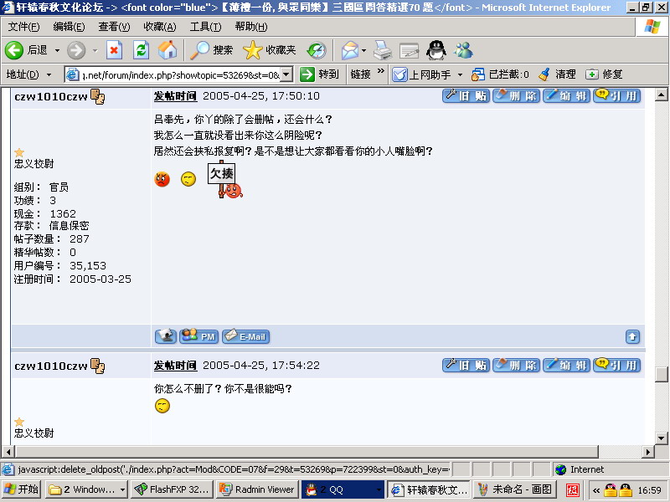The width and height of the screenshot is (670, 502).
Task: Open Messenger people toolbar icon
Action: pyautogui.click(x=464, y=50)
